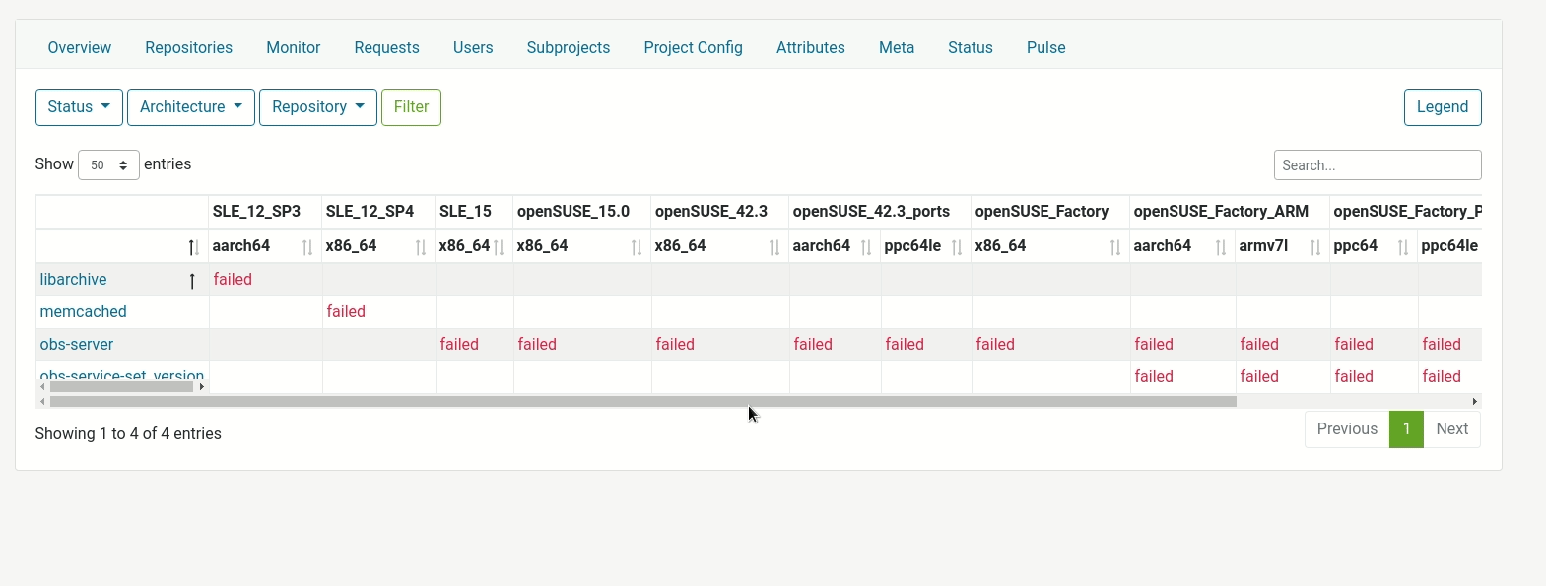Switch to the Repositories tab

point(188,47)
